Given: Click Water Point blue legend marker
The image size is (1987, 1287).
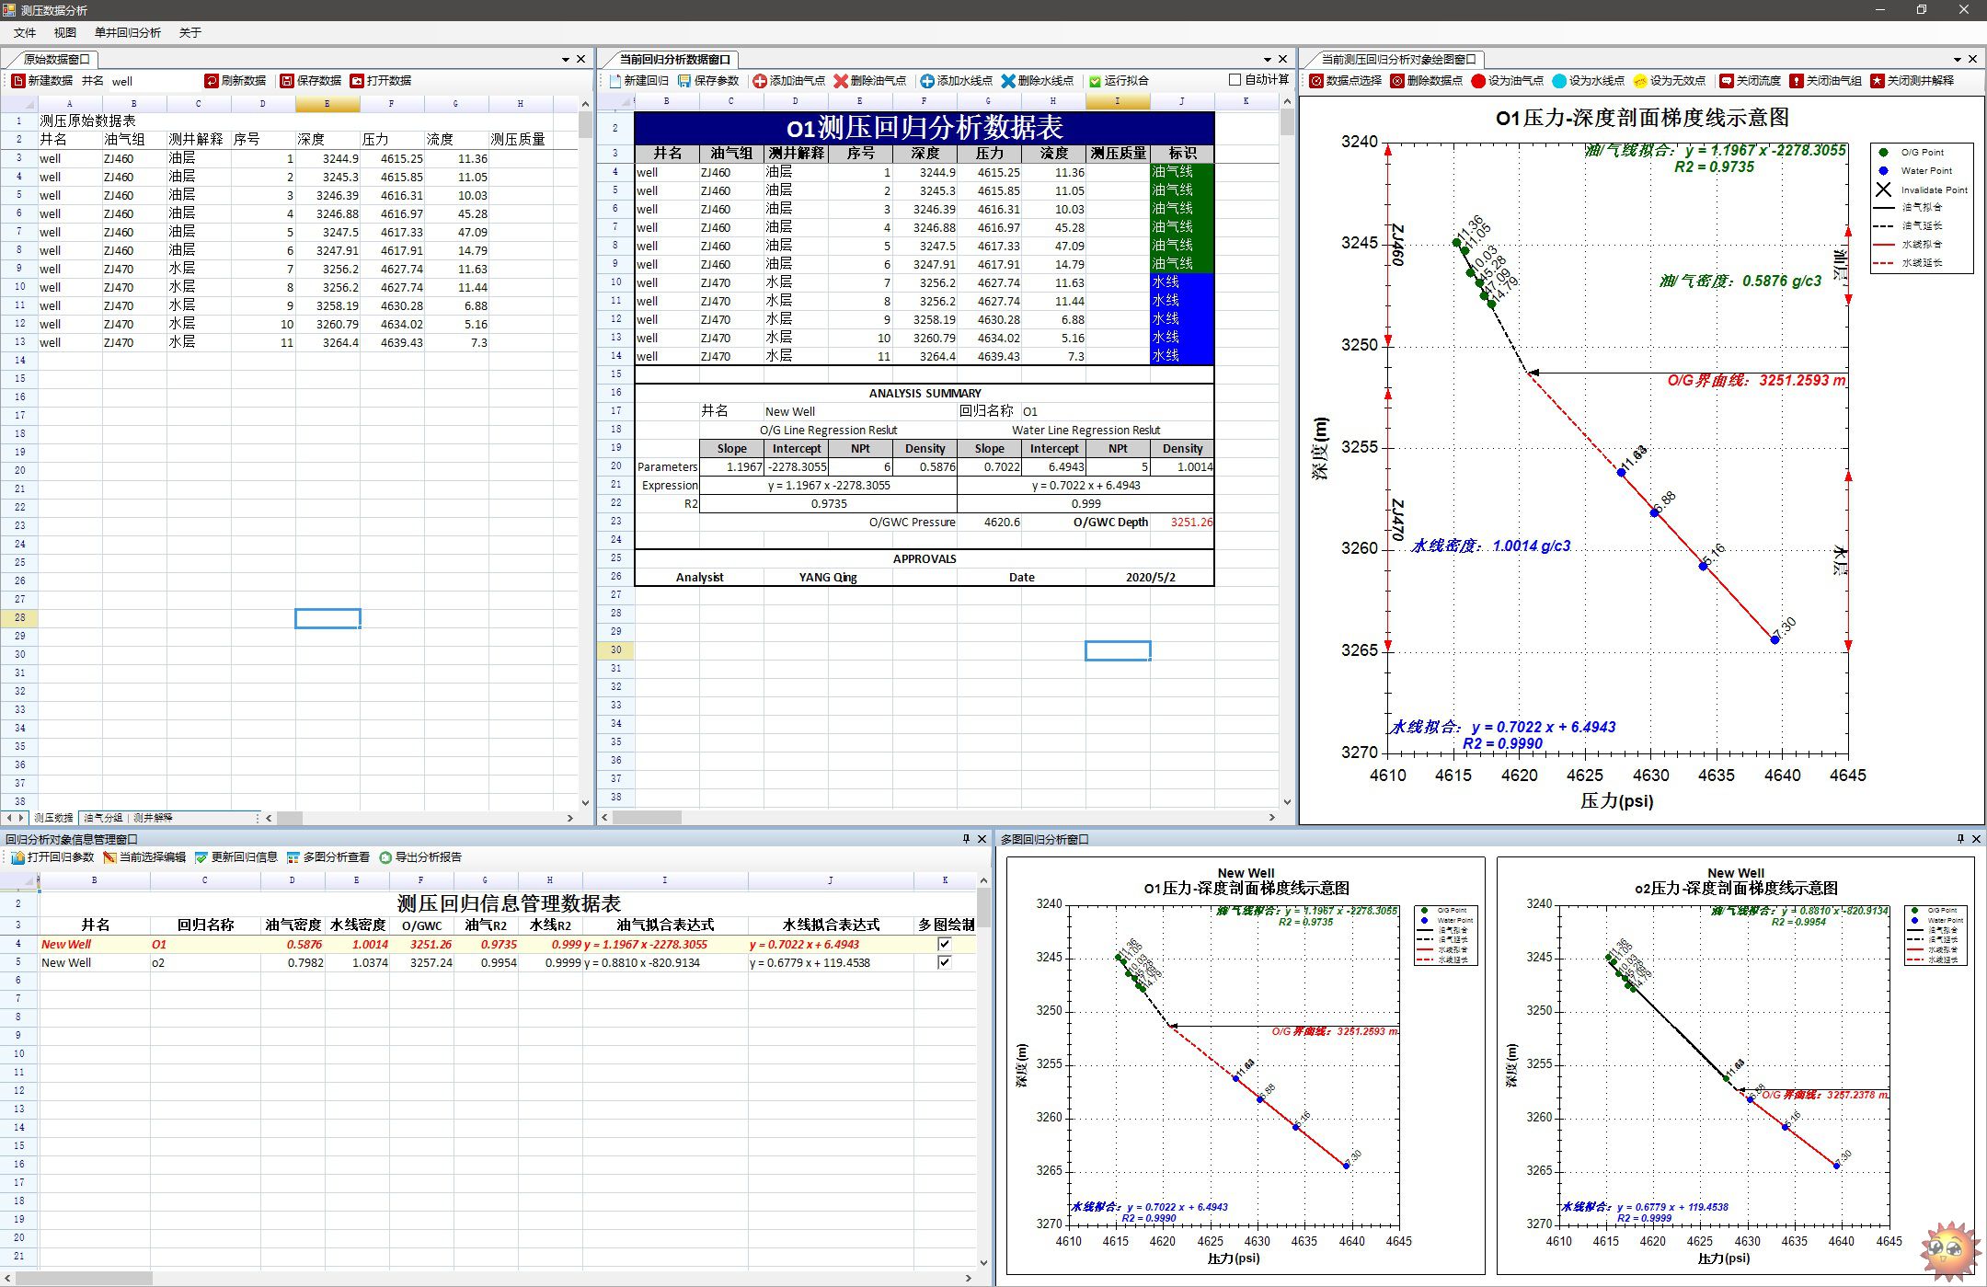Looking at the screenshot, I should click(1883, 170).
